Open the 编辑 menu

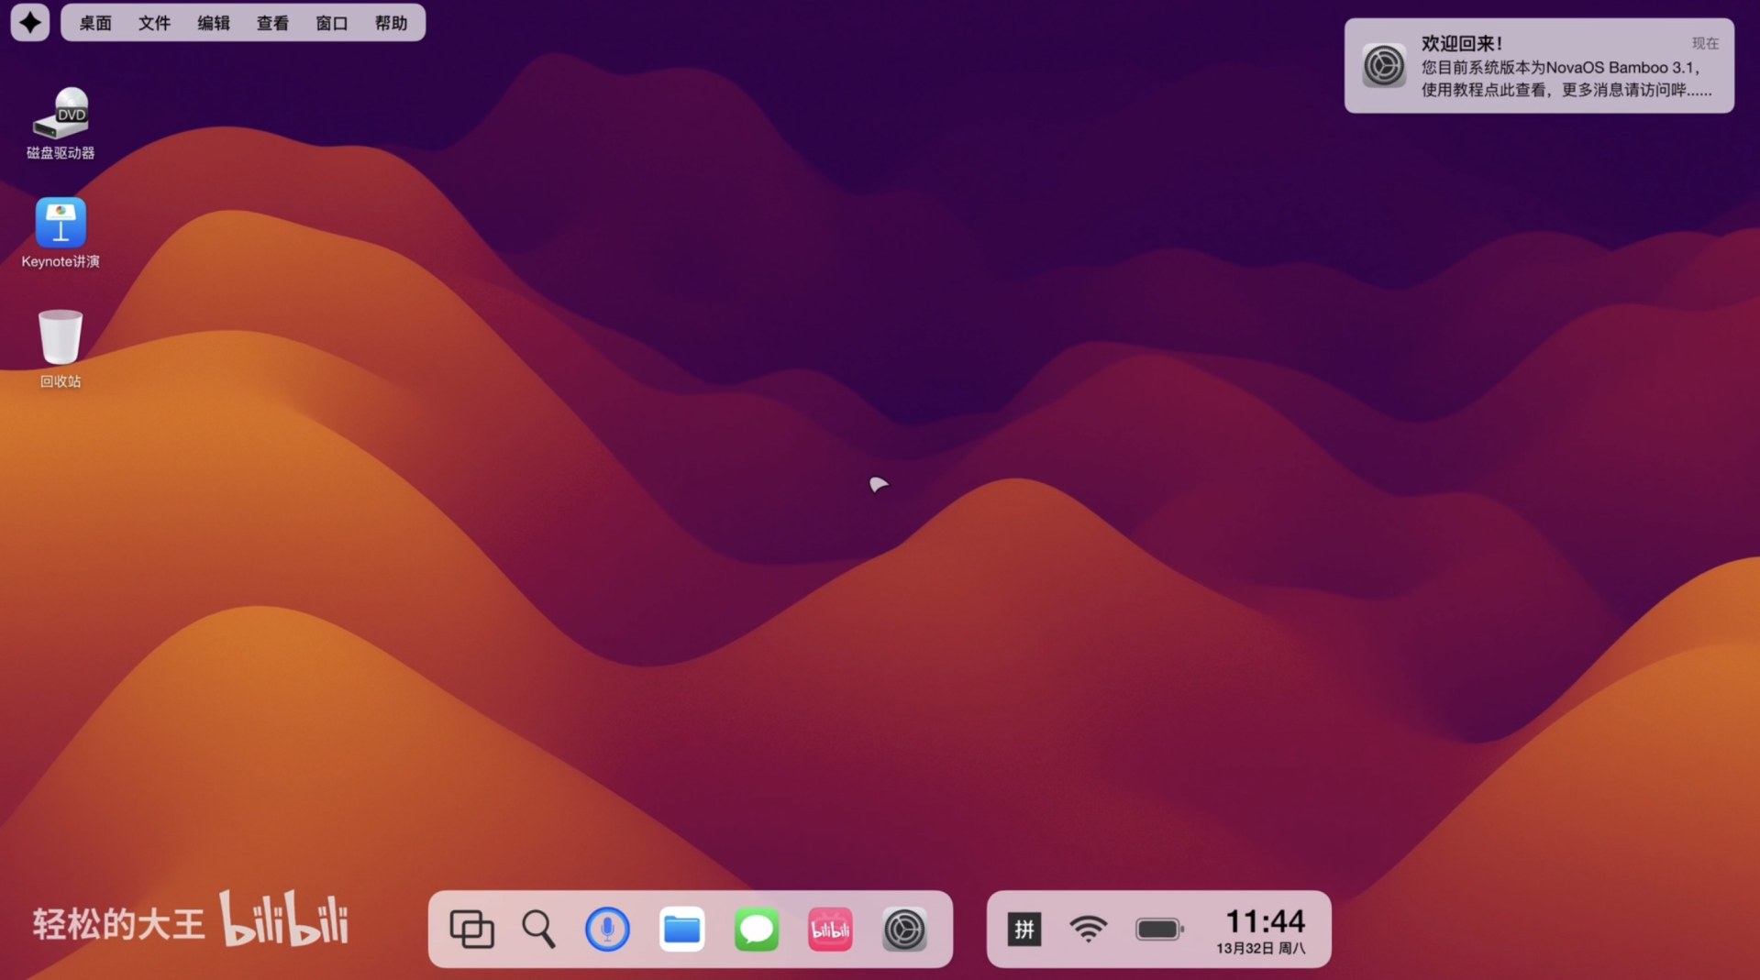[214, 23]
